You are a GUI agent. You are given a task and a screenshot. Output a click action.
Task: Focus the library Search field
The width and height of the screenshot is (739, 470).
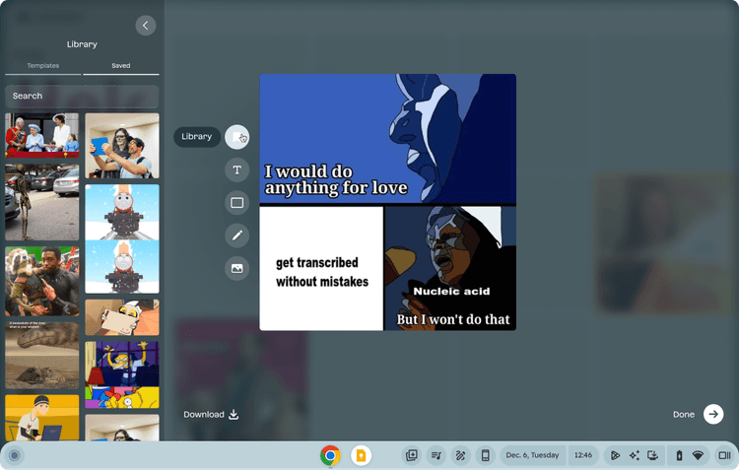coord(82,97)
